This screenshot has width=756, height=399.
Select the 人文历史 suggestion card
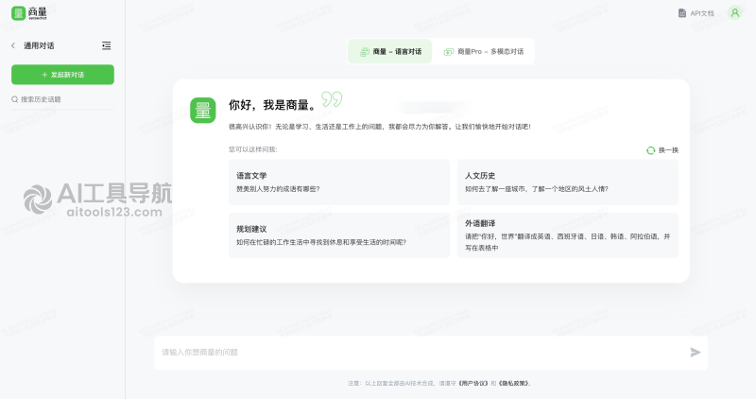[x=568, y=182]
